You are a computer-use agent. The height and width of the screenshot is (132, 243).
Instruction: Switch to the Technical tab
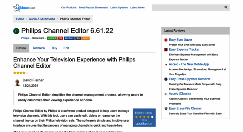click(39, 48)
